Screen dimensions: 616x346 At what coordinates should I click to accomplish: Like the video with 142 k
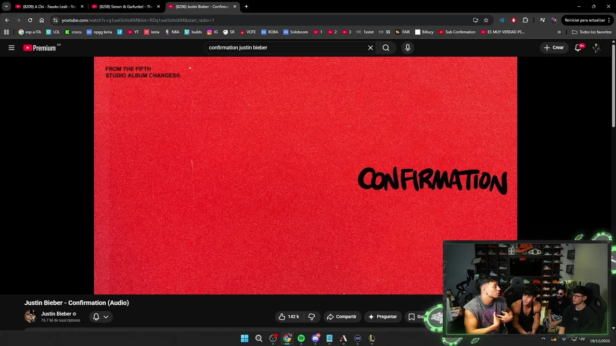289,317
